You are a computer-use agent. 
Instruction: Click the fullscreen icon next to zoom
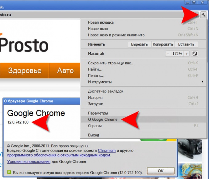pos(195,54)
